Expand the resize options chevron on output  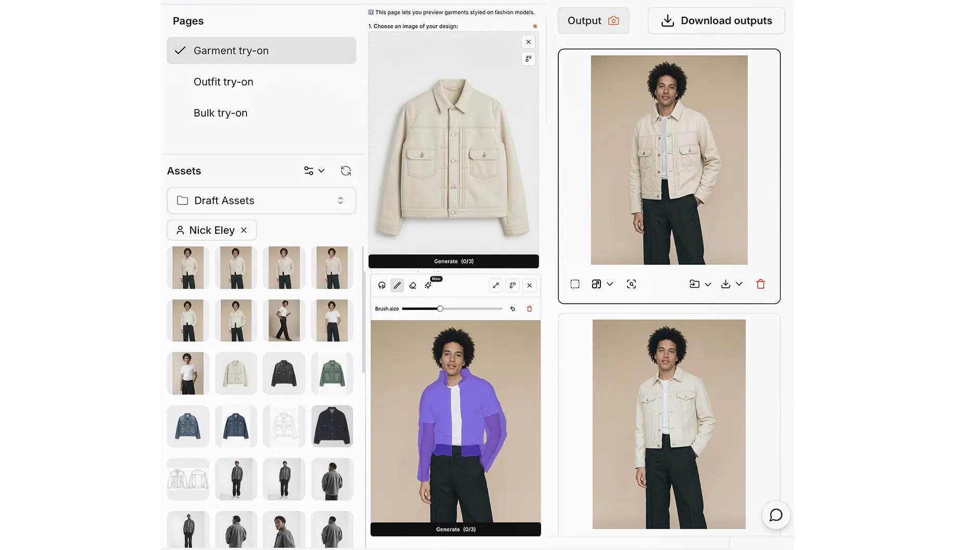tap(610, 284)
